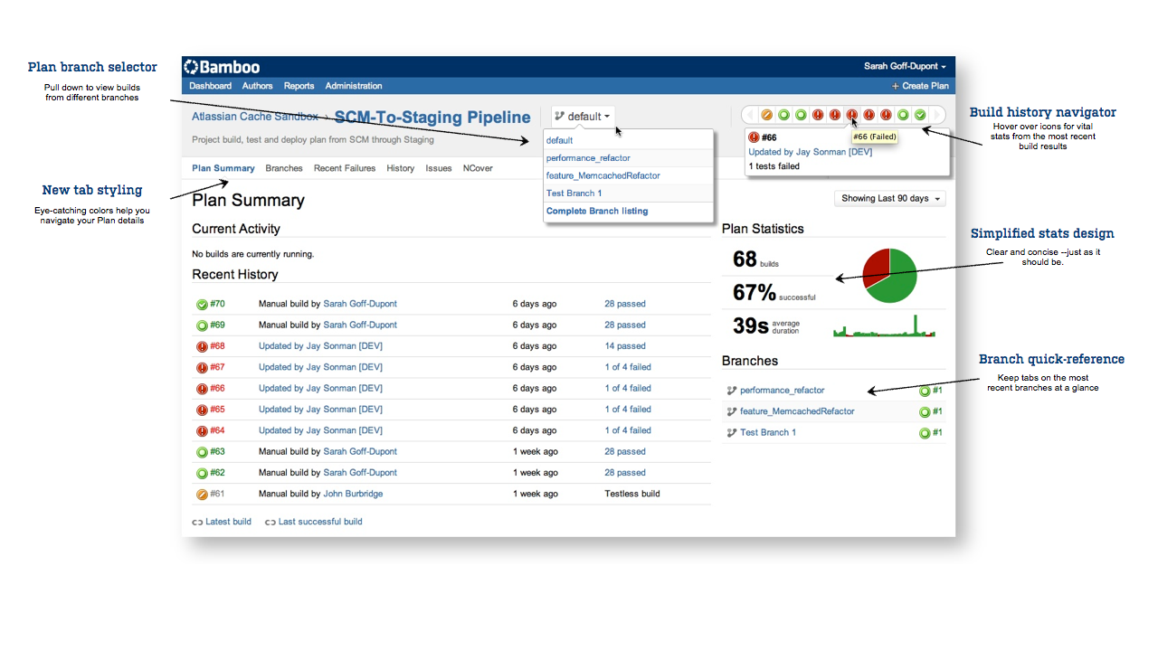
Task: Choose default in the branch dropdown list
Action: pyautogui.click(x=559, y=140)
